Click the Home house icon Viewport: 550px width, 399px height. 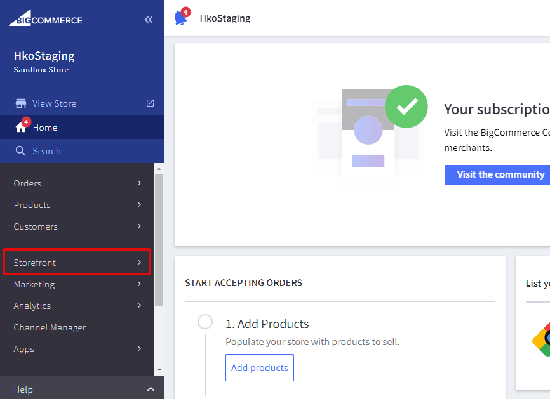(21, 127)
